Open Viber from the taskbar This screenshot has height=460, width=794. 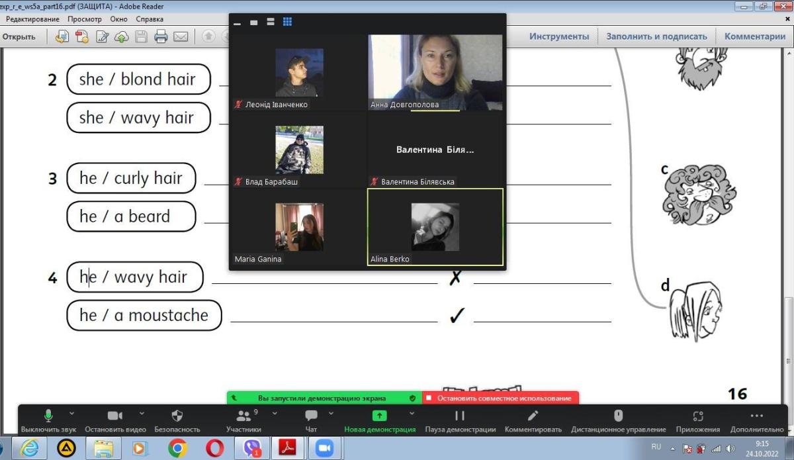point(252,449)
